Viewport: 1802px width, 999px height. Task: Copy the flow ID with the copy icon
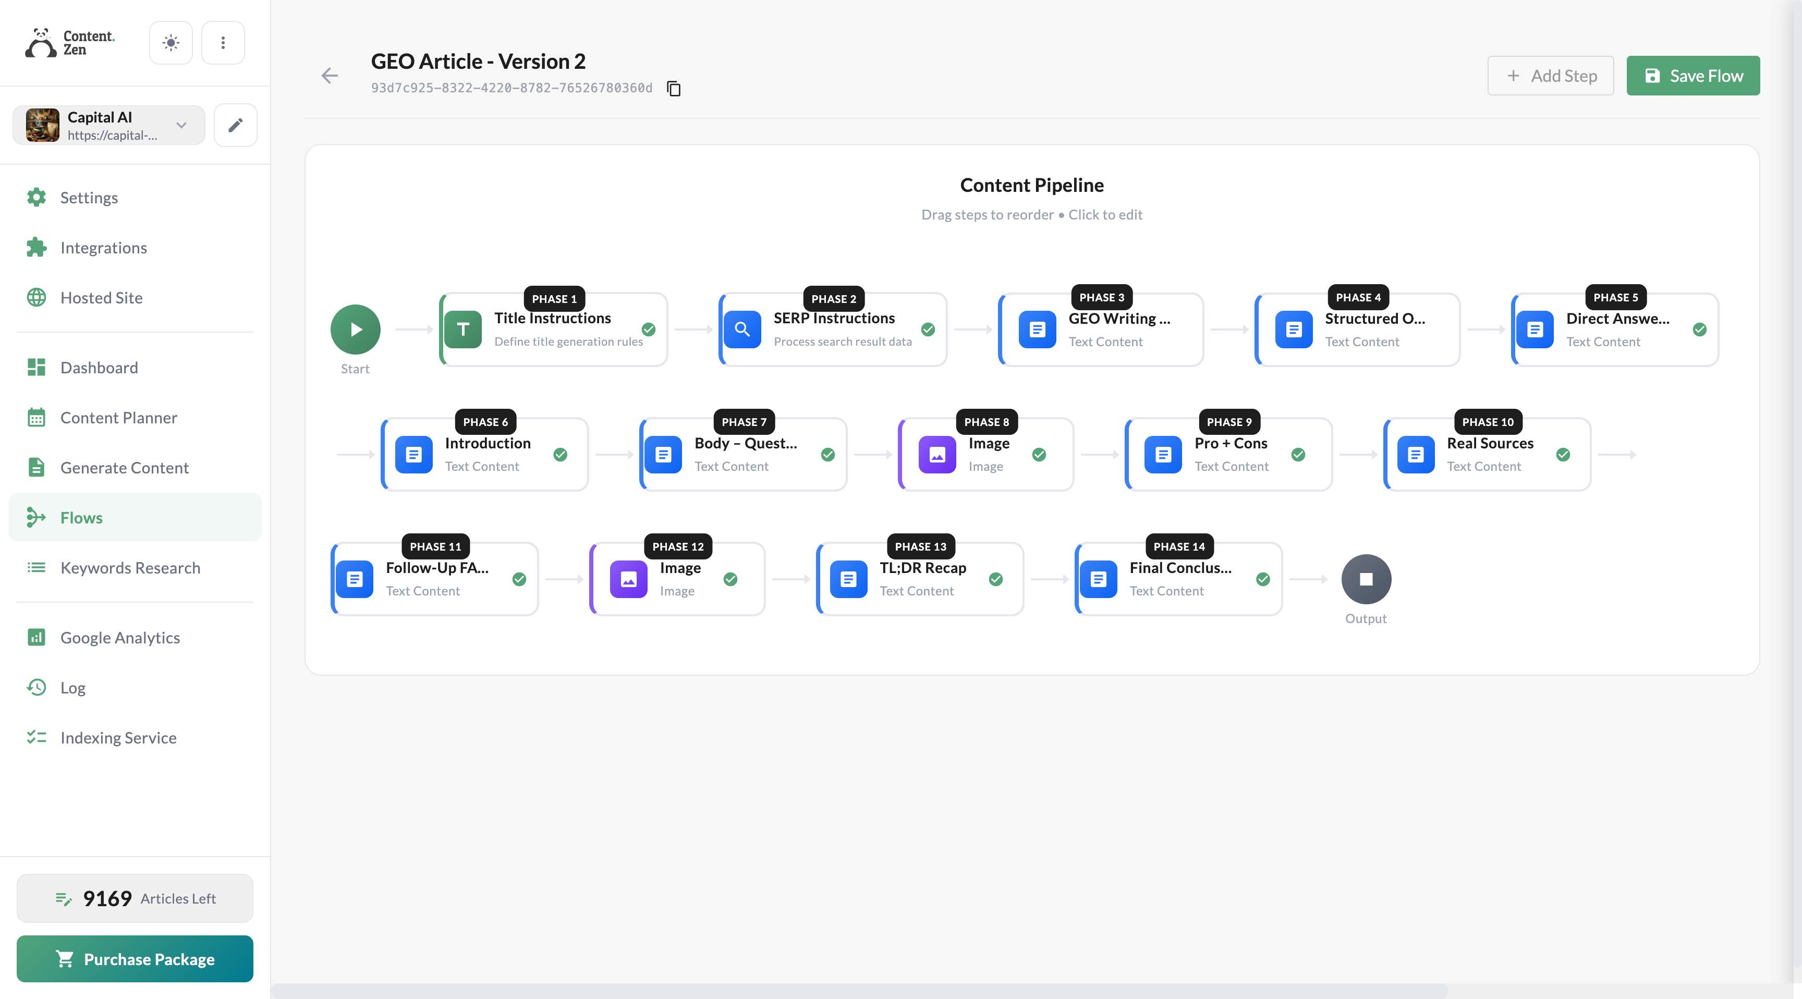click(x=673, y=88)
